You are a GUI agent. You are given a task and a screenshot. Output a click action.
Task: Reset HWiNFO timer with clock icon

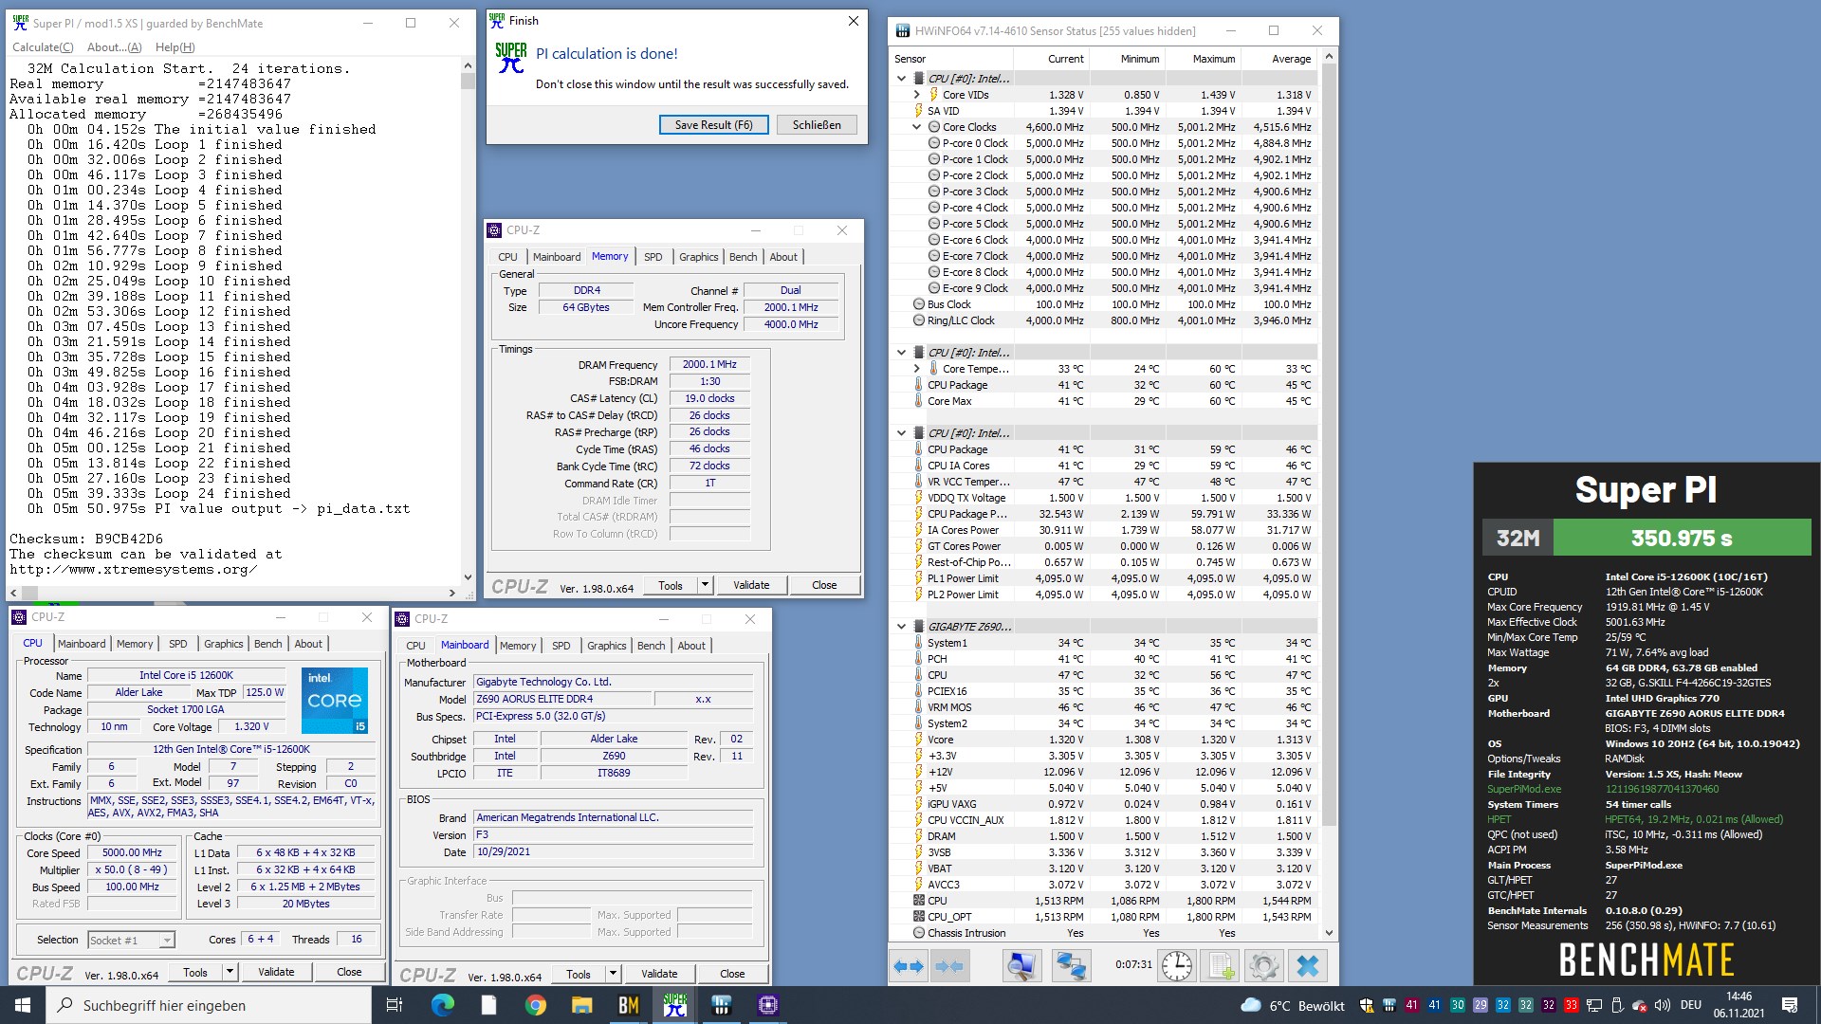(1177, 966)
